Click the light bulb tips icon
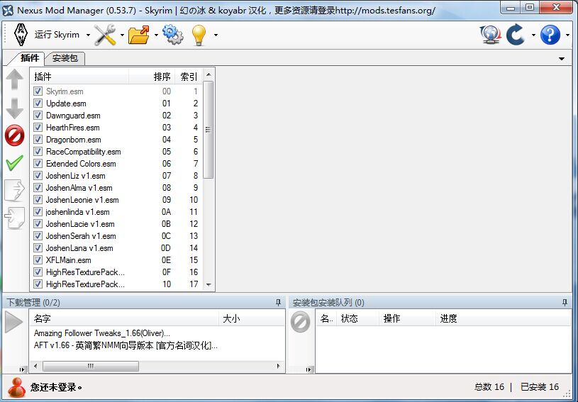 point(199,35)
